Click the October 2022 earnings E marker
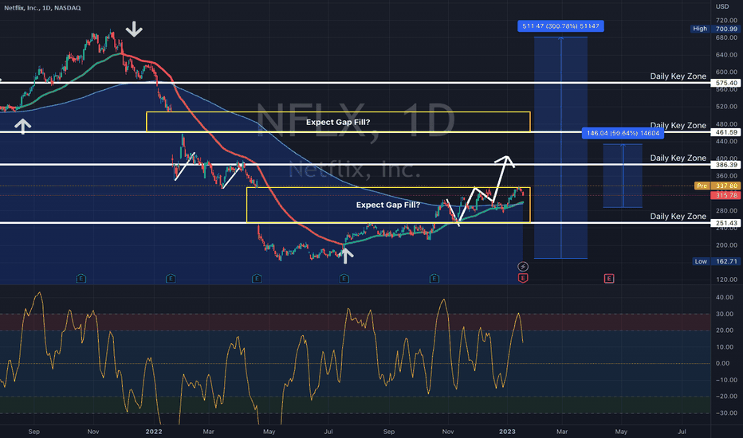The width and height of the screenshot is (743, 438). coord(434,279)
